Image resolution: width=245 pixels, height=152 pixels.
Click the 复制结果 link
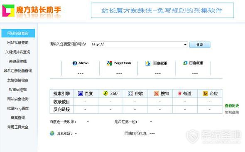(232, 112)
